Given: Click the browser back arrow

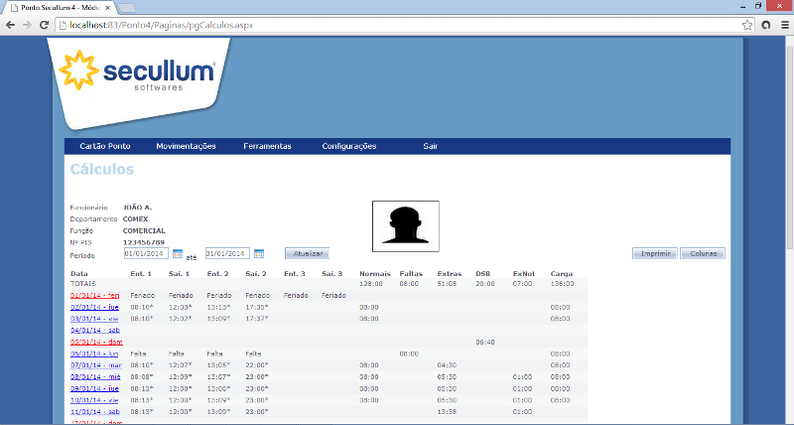Looking at the screenshot, I should click(x=9, y=24).
